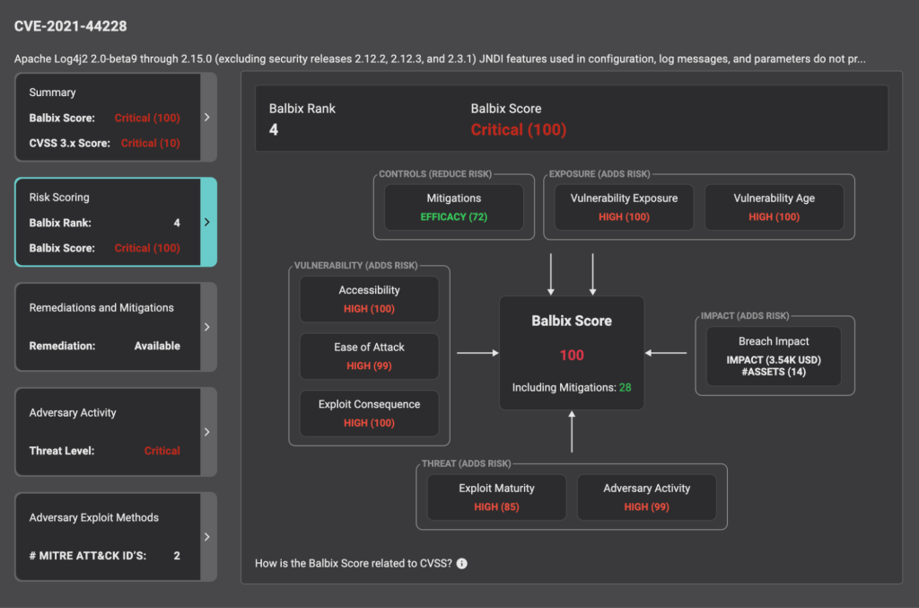This screenshot has width=919, height=608.
Task: Expand the Summary card chevron
Action: click(x=207, y=118)
